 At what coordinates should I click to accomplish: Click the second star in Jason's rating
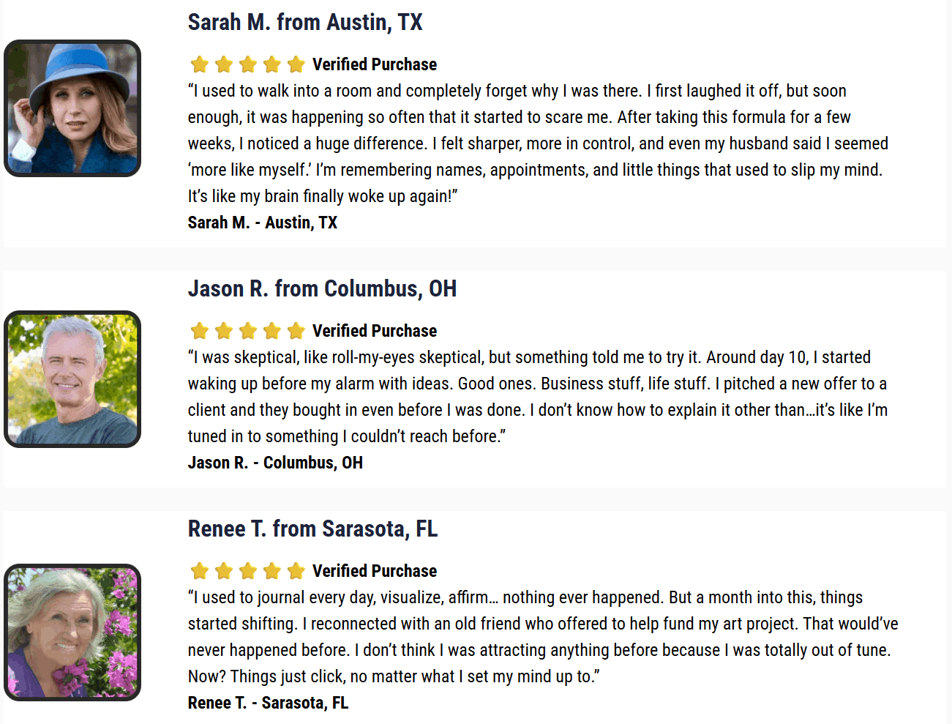[x=224, y=331]
